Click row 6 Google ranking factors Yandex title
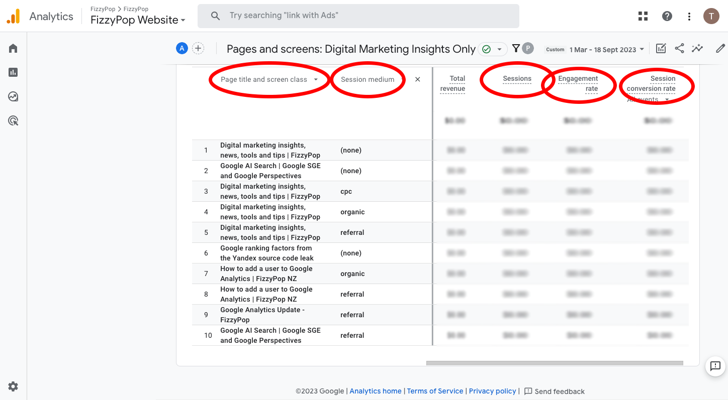The image size is (728, 400). coord(267,253)
